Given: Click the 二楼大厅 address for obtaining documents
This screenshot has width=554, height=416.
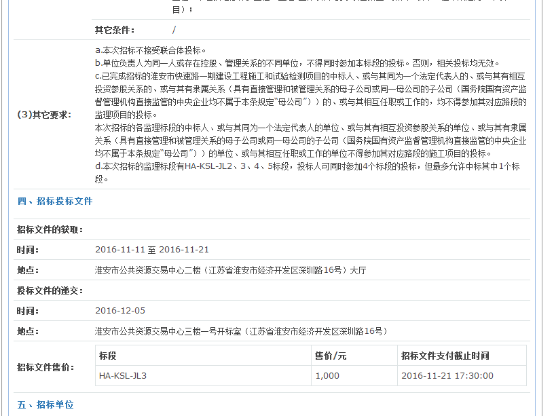Looking at the screenshot, I should click(x=230, y=270).
